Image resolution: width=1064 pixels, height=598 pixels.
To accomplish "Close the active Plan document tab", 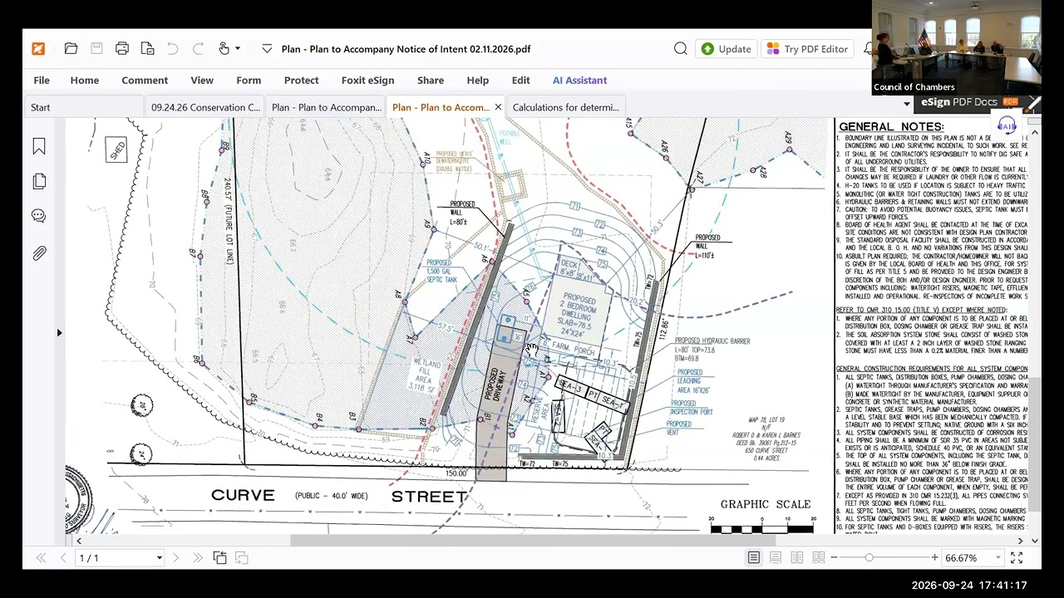I will coord(498,107).
